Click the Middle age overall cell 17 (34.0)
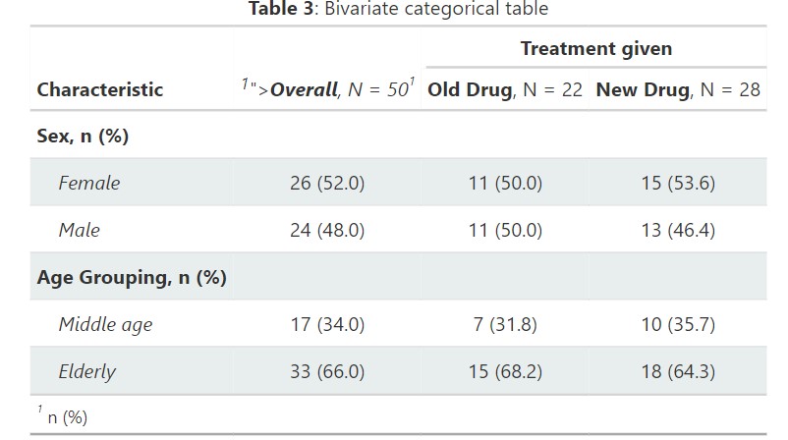Screen dimensions: 788x440 [x=327, y=325]
